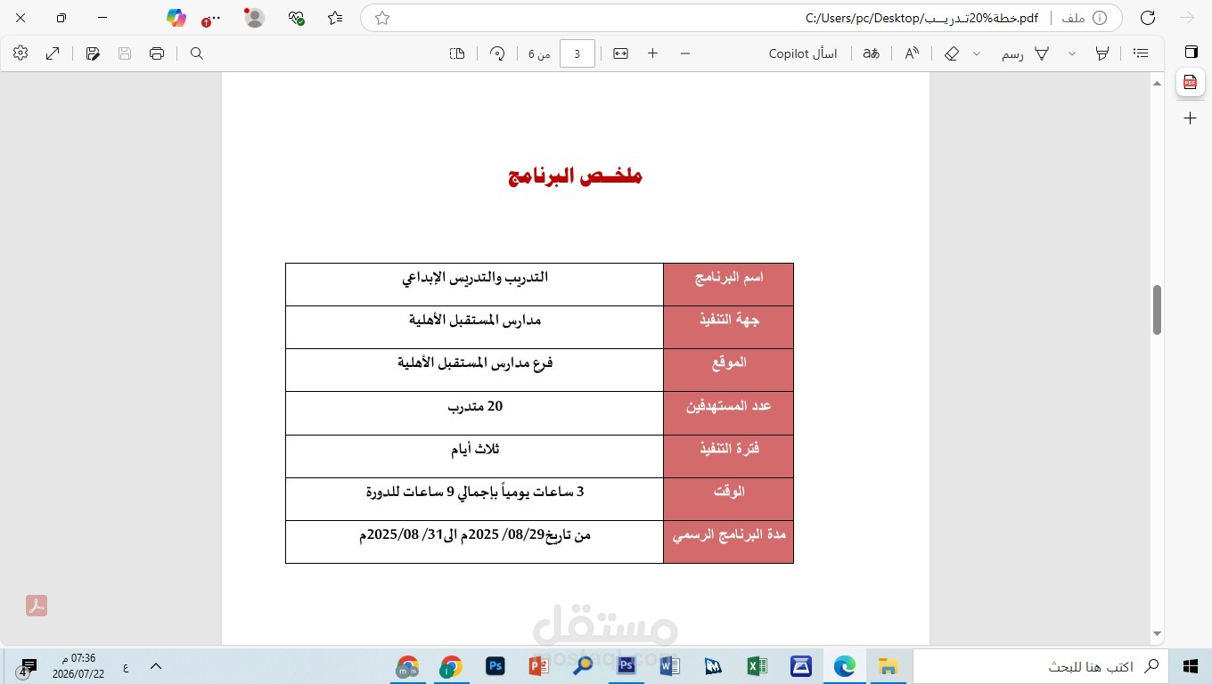Image resolution: width=1212 pixels, height=684 pixels.
Task: Select the رسم draw tool
Action: (x=1025, y=53)
